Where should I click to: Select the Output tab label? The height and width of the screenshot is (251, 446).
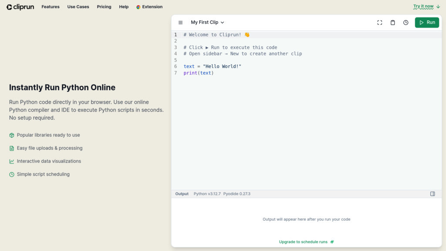(x=182, y=194)
